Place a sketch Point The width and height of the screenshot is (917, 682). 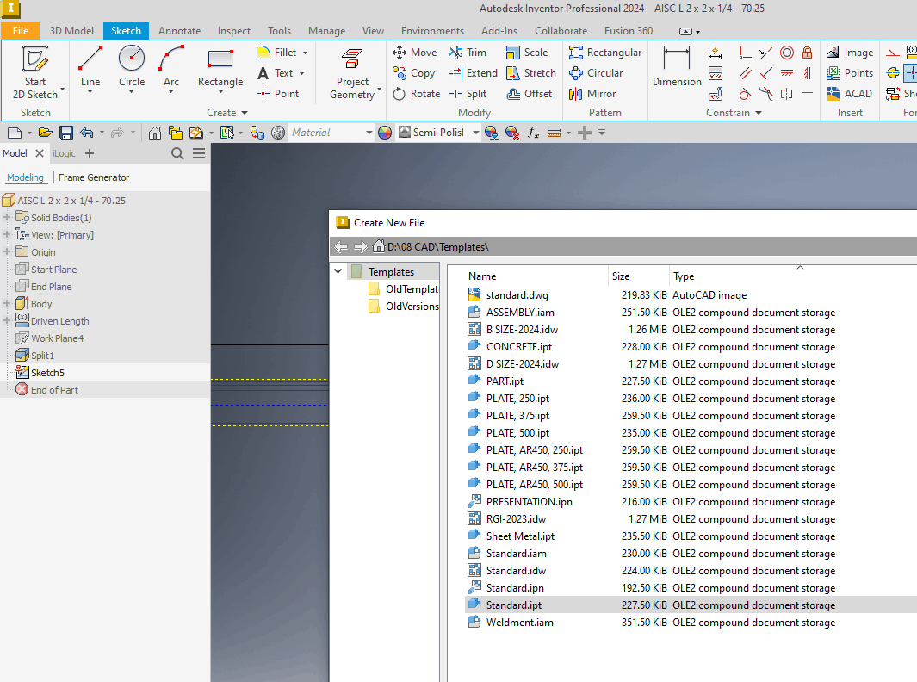pos(278,94)
